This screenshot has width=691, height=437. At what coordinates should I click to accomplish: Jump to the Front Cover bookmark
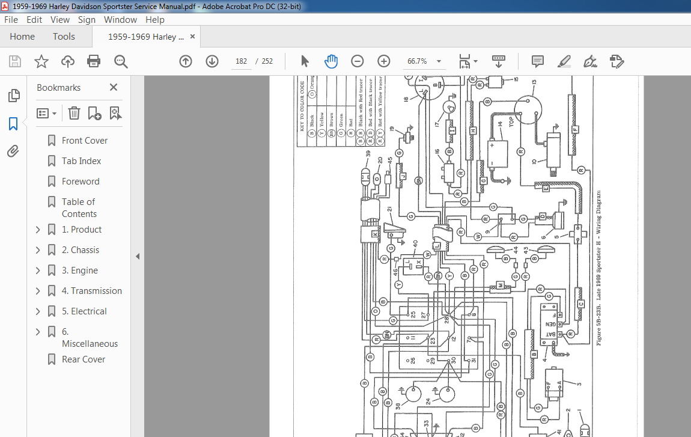pyautogui.click(x=85, y=140)
